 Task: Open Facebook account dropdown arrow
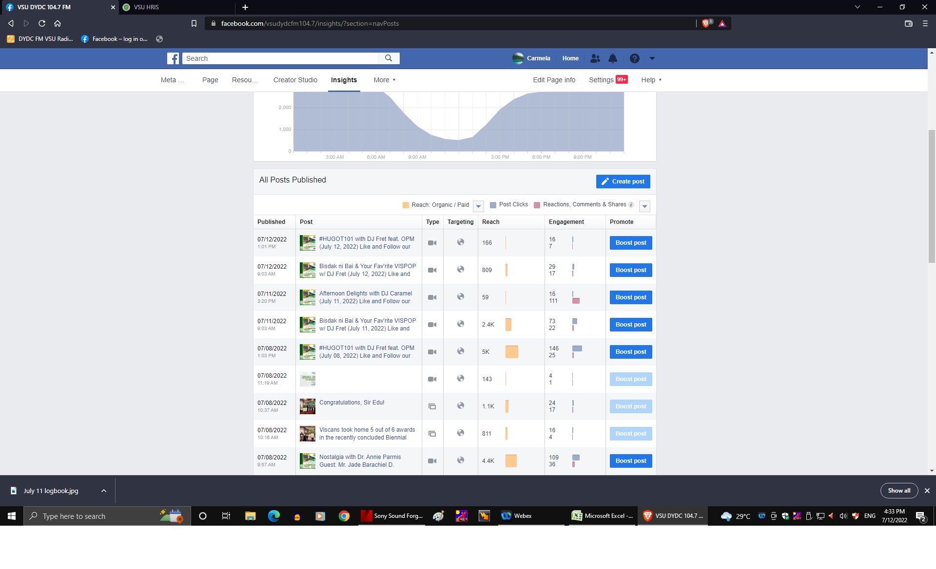(x=652, y=58)
